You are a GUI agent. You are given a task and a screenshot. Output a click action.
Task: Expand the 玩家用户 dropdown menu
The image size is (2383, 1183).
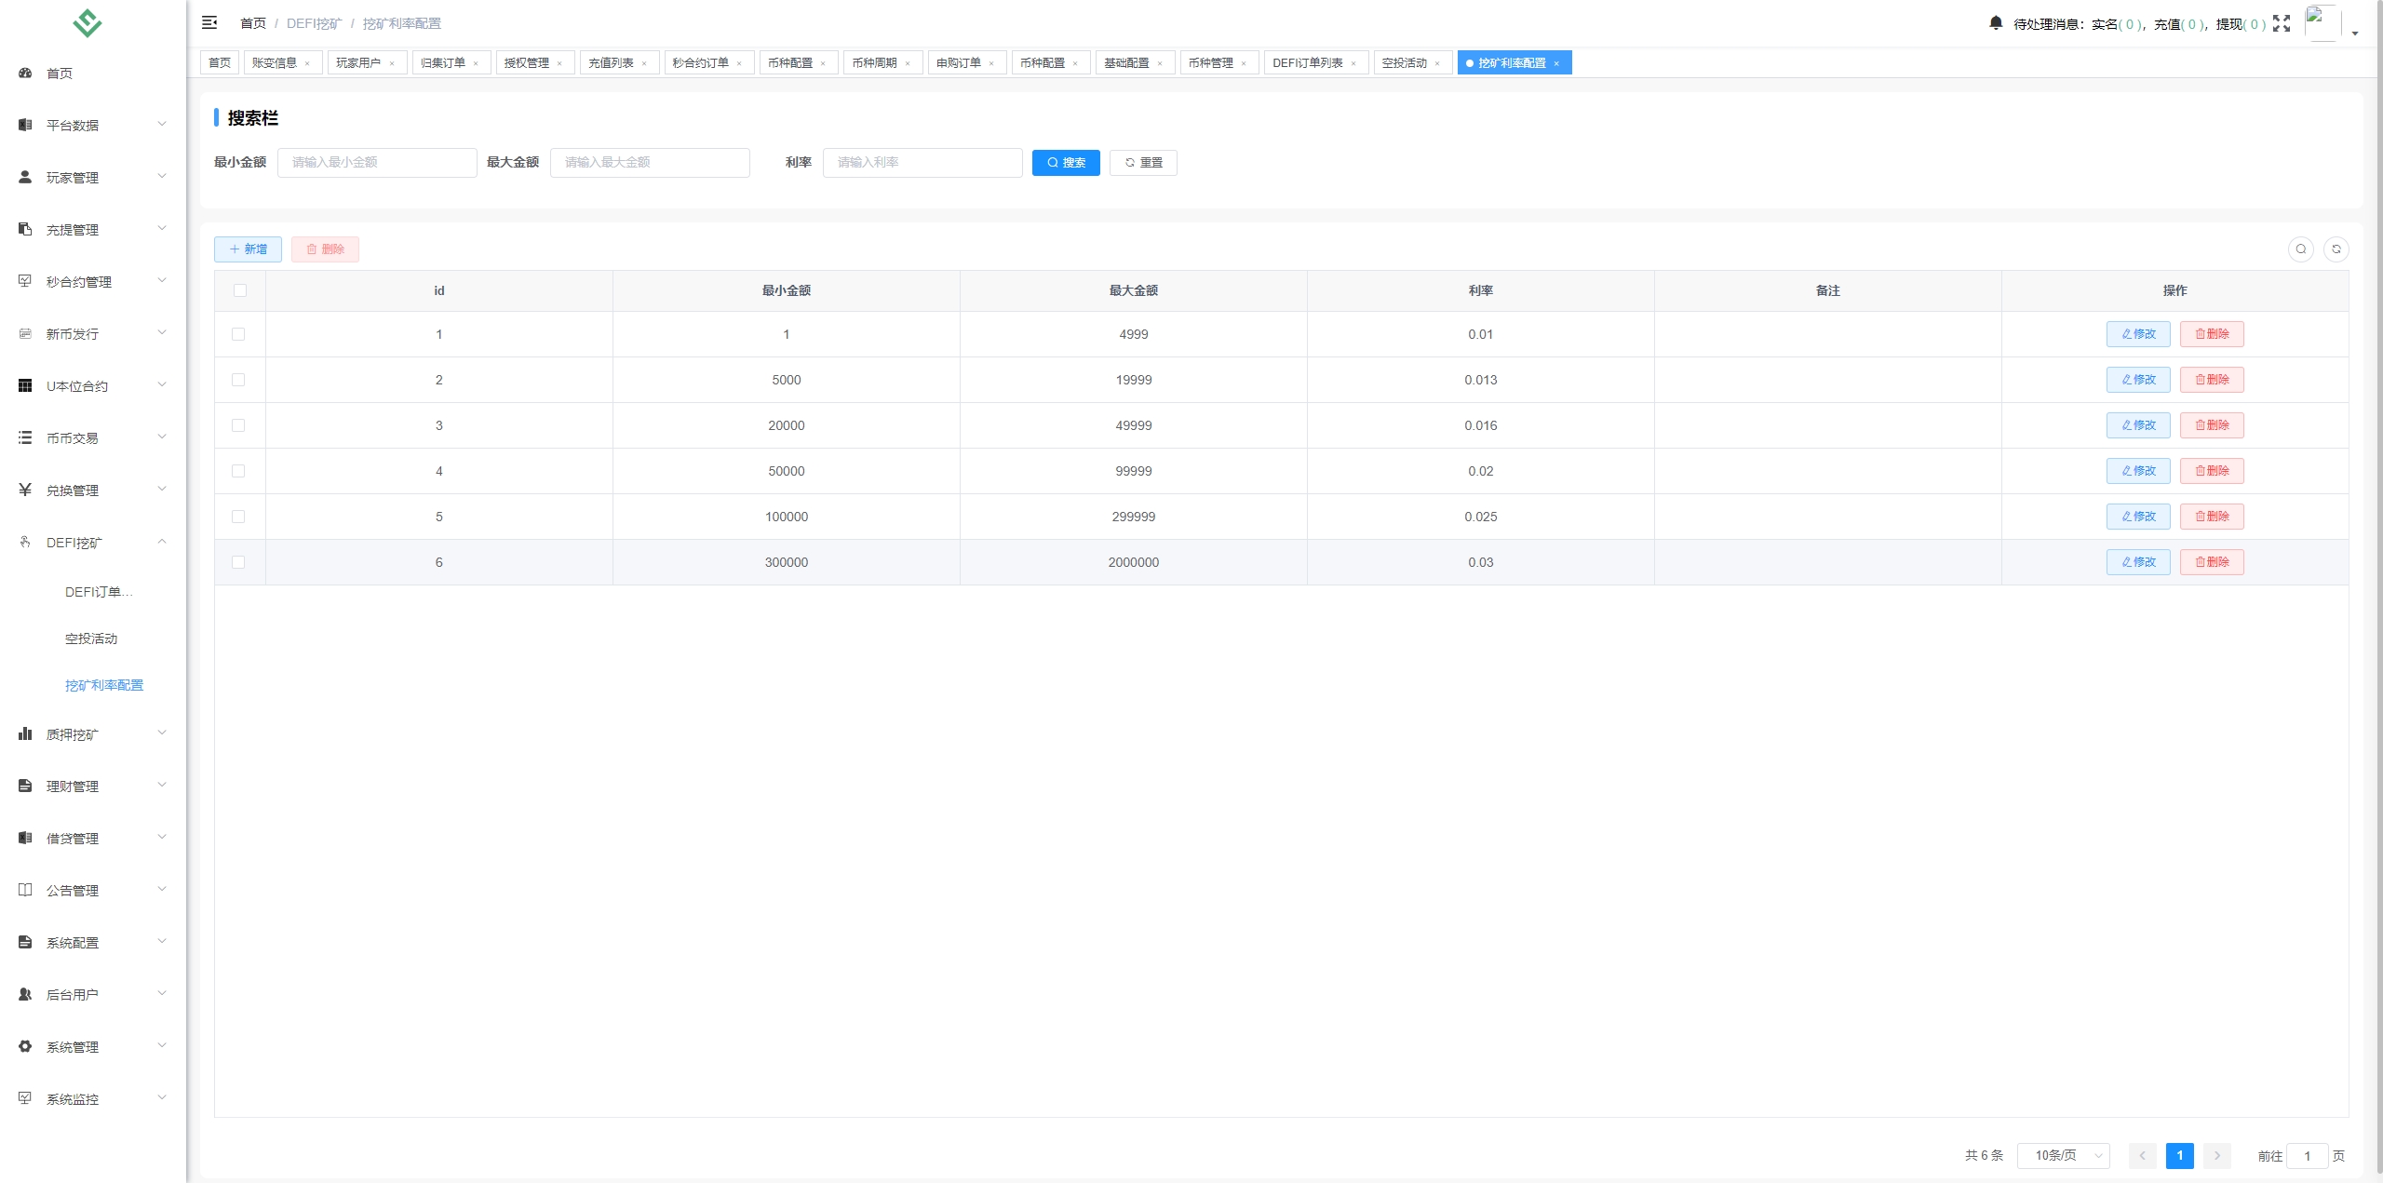tap(360, 62)
